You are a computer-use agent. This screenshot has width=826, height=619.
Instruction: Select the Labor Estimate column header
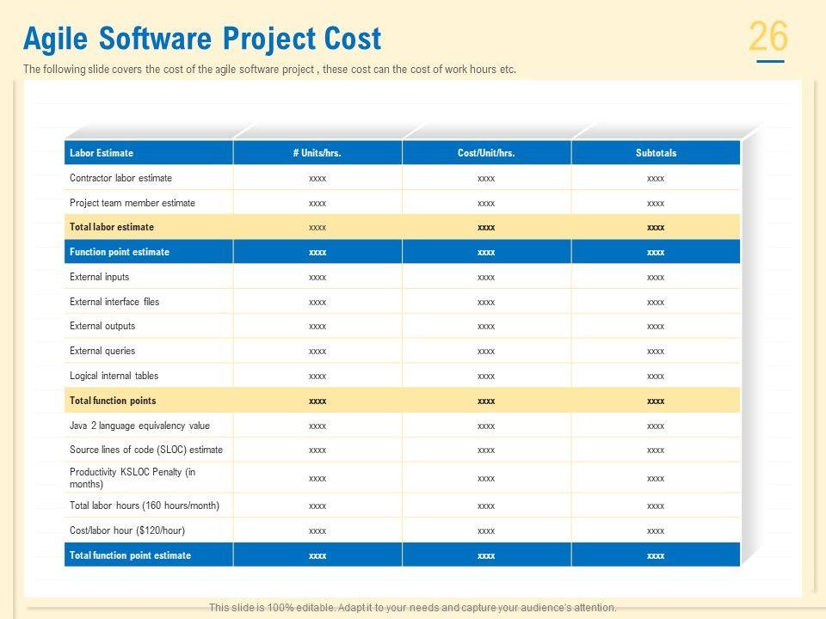[x=102, y=153]
